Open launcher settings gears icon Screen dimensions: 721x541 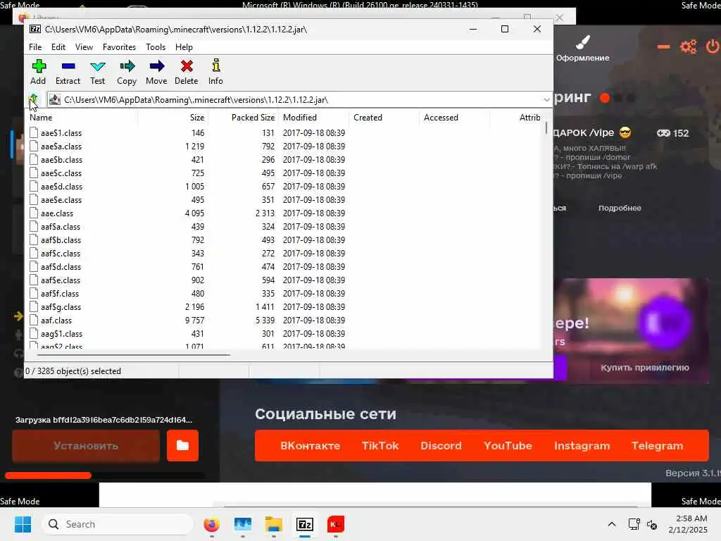pyautogui.click(x=689, y=46)
